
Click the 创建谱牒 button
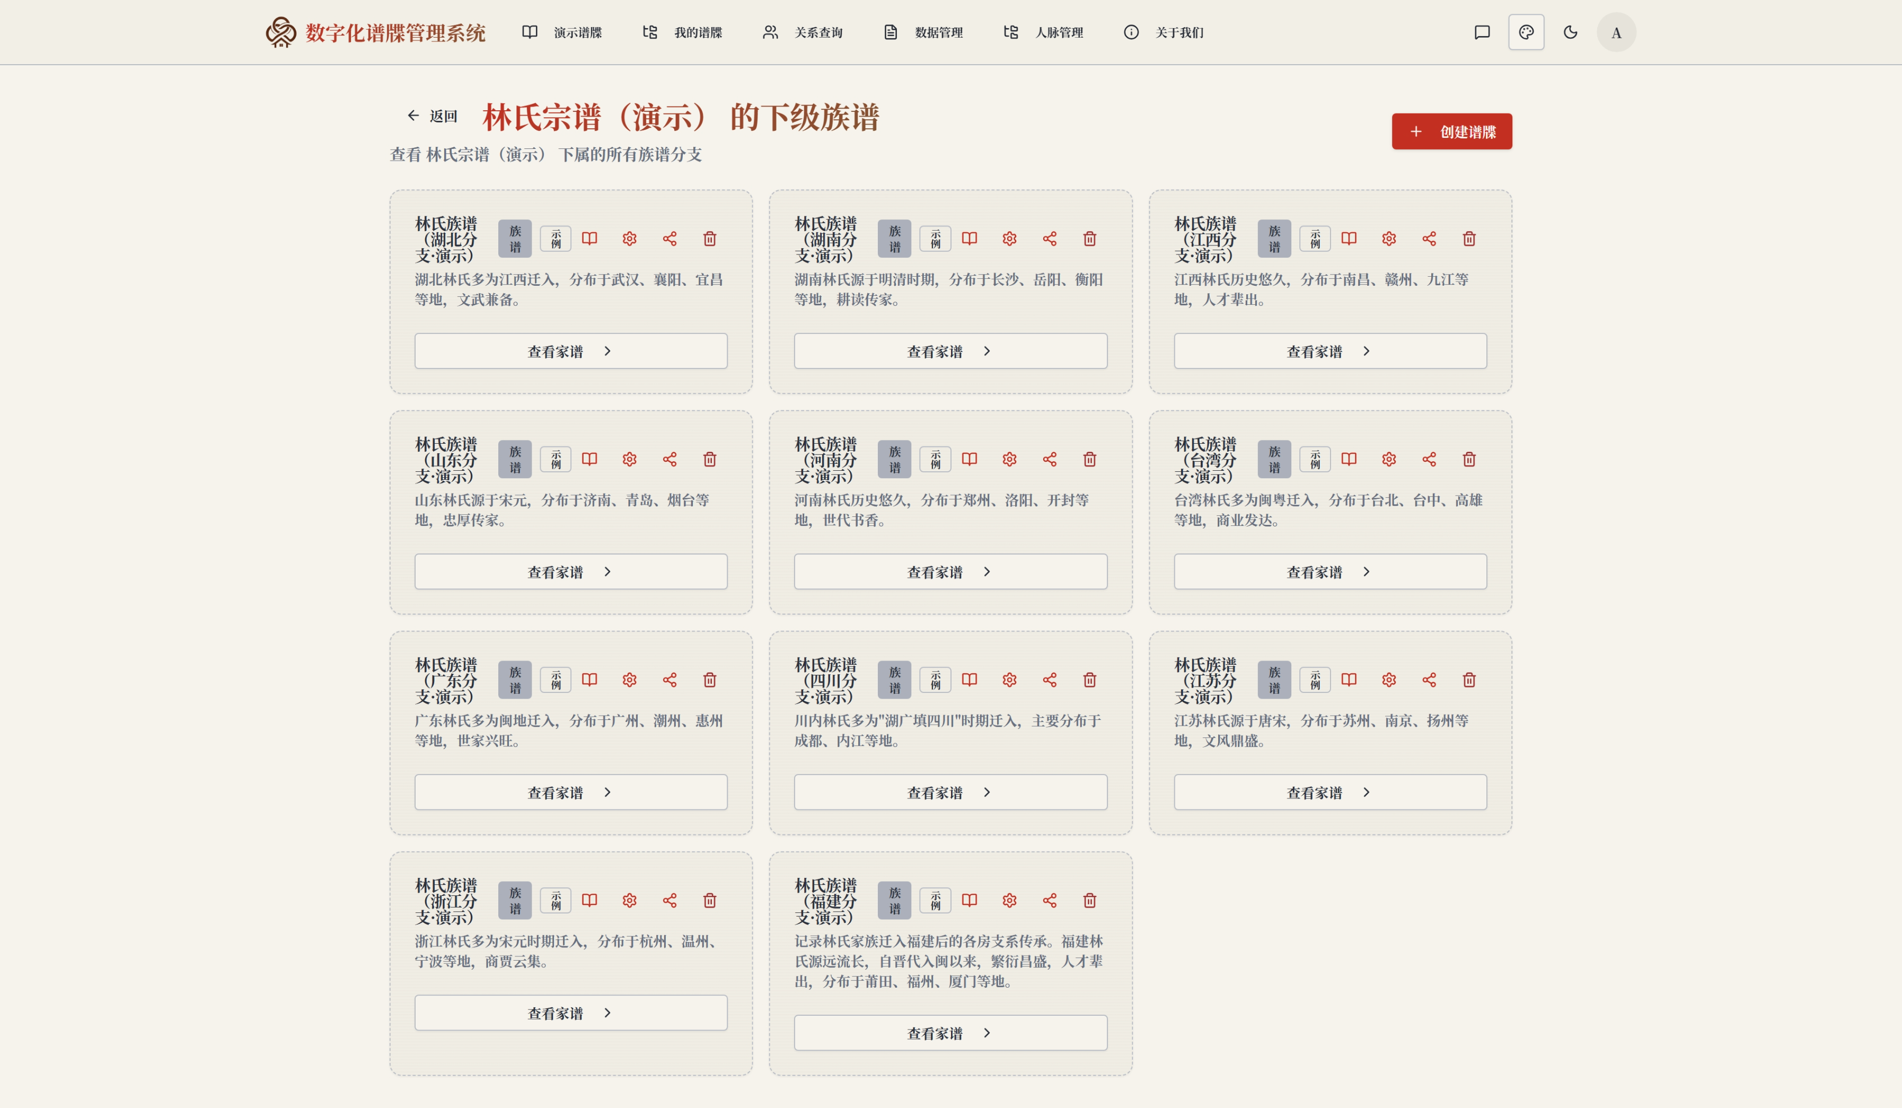(x=1451, y=131)
